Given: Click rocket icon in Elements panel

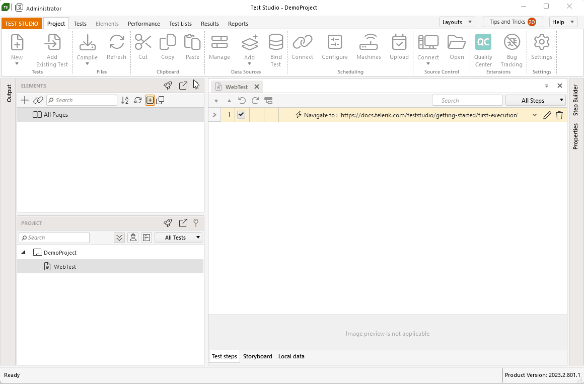Looking at the screenshot, I should pos(168,86).
